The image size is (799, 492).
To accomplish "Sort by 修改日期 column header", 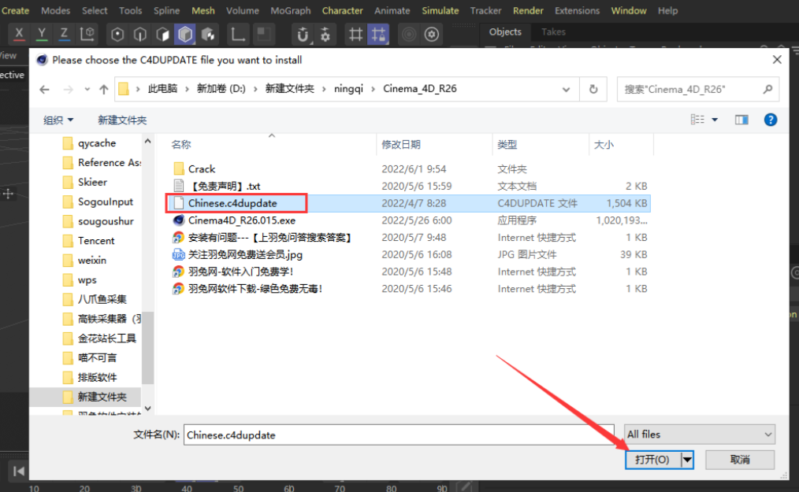I will pos(401,145).
